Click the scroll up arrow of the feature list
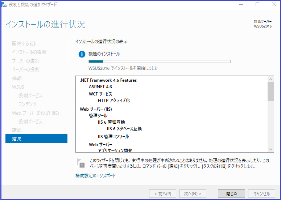 (270, 79)
